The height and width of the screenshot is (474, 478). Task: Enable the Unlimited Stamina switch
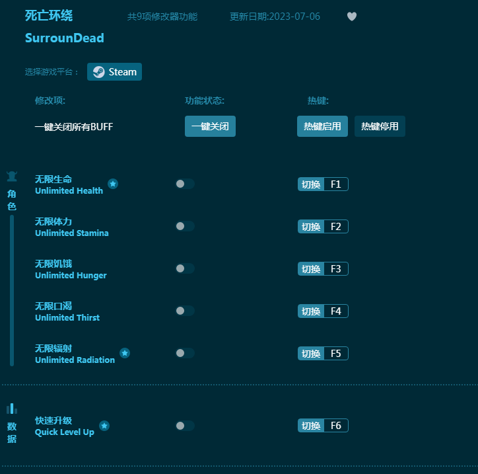[x=185, y=226]
